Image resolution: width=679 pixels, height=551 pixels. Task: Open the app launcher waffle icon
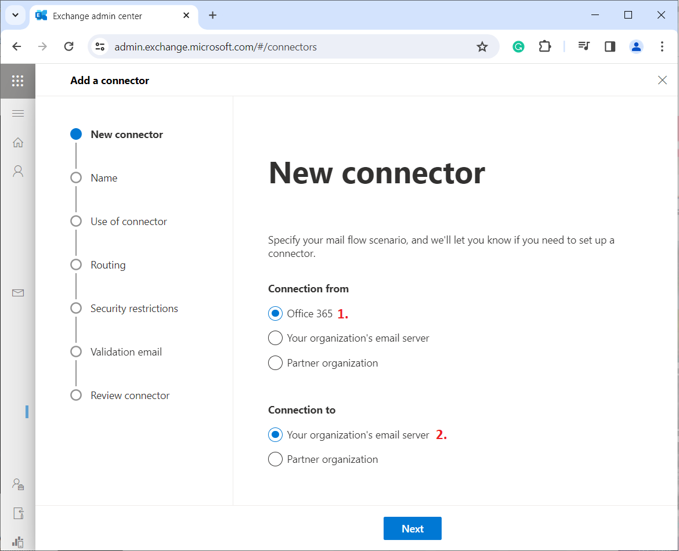[x=17, y=81]
